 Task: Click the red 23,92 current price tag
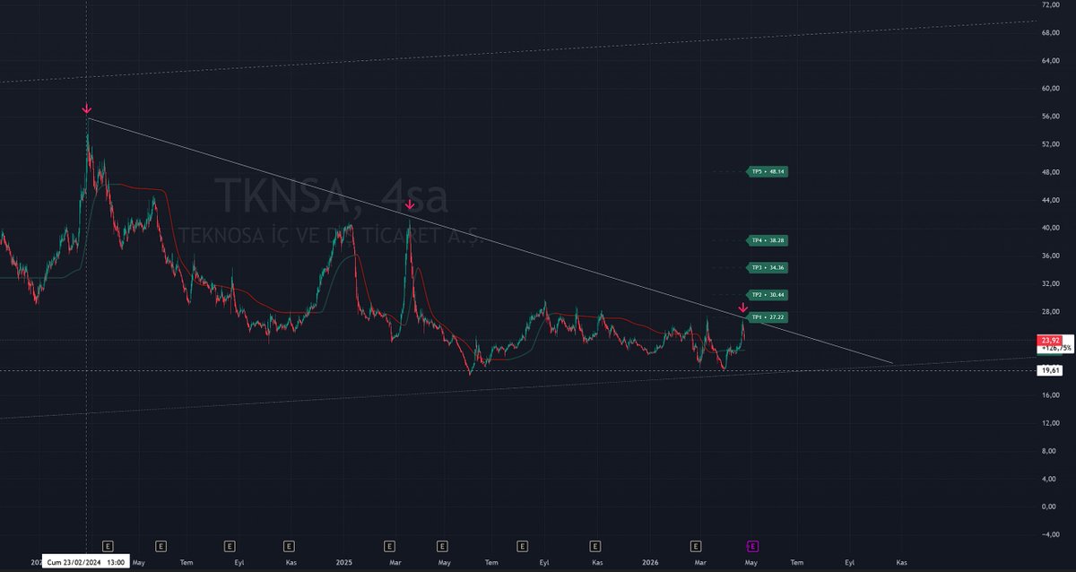tap(1049, 341)
